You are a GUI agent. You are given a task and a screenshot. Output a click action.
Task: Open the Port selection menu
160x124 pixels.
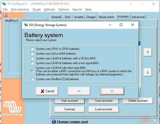point(20,10)
